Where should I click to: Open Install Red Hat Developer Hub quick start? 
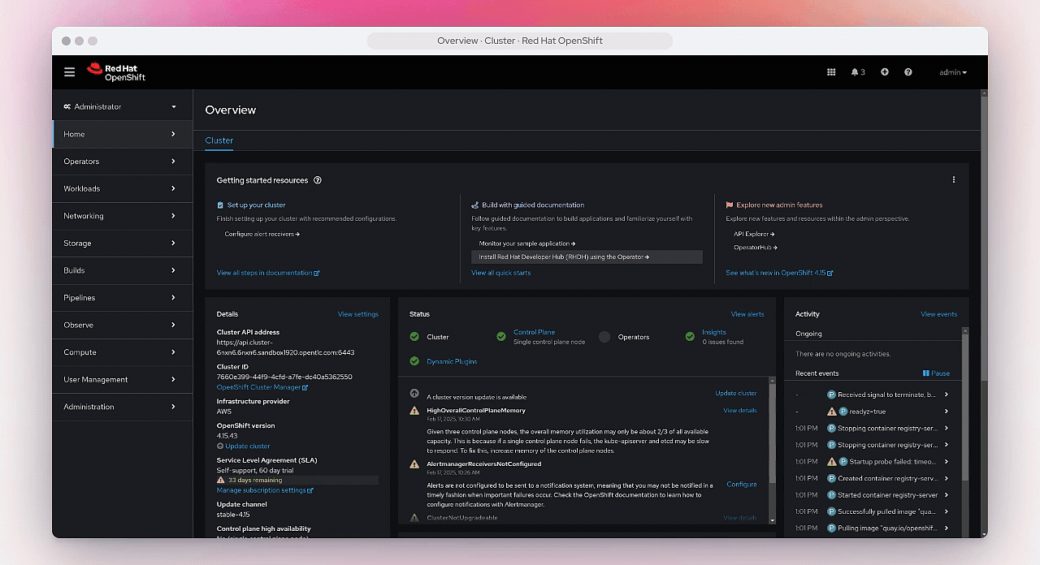pyautogui.click(x=587, y=257)
